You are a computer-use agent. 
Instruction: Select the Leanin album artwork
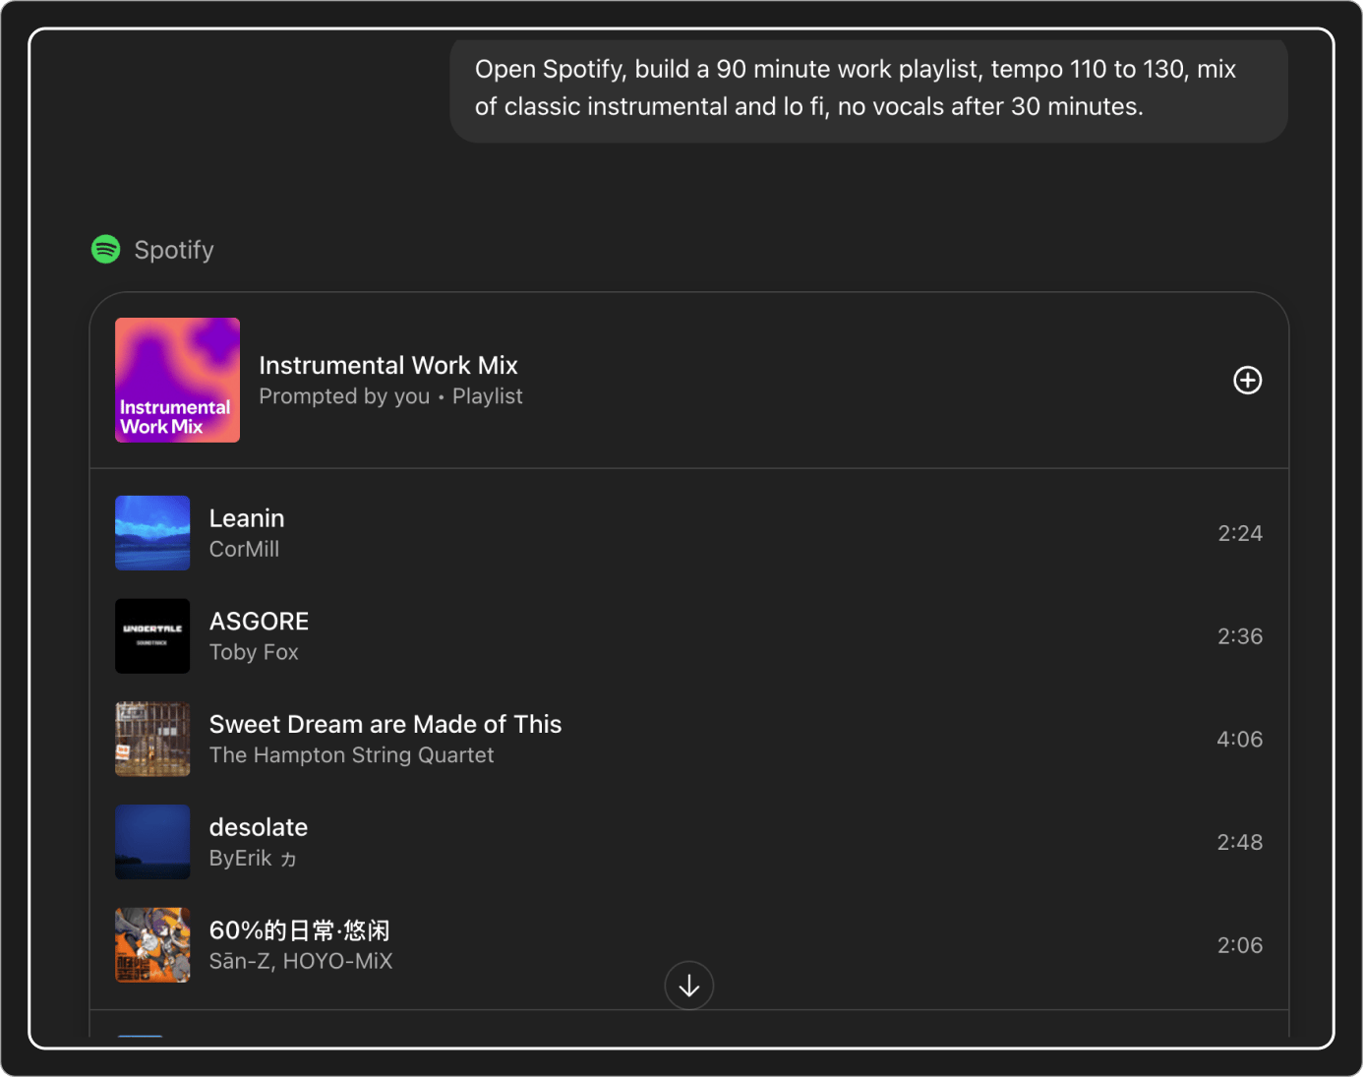pos(152,533)
